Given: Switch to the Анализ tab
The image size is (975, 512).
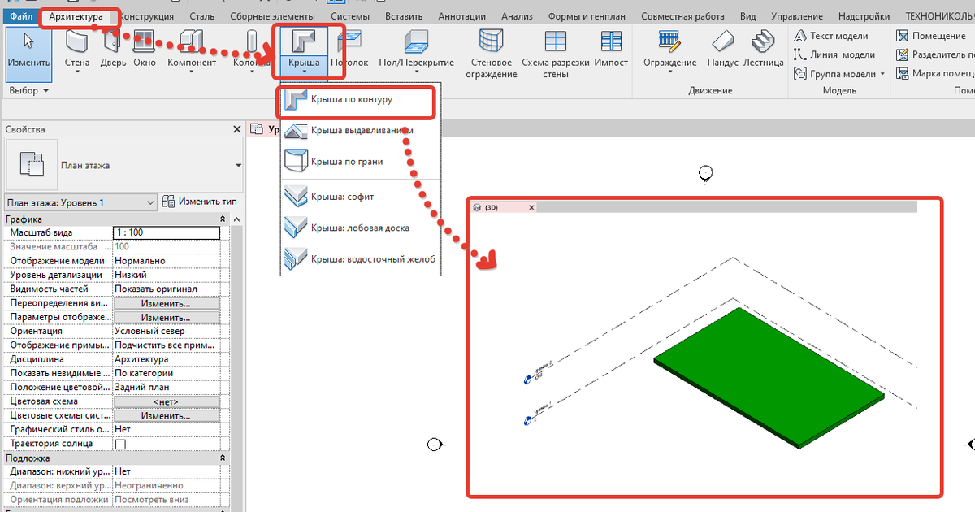Looking at the screenshot, I should (518, 16).
